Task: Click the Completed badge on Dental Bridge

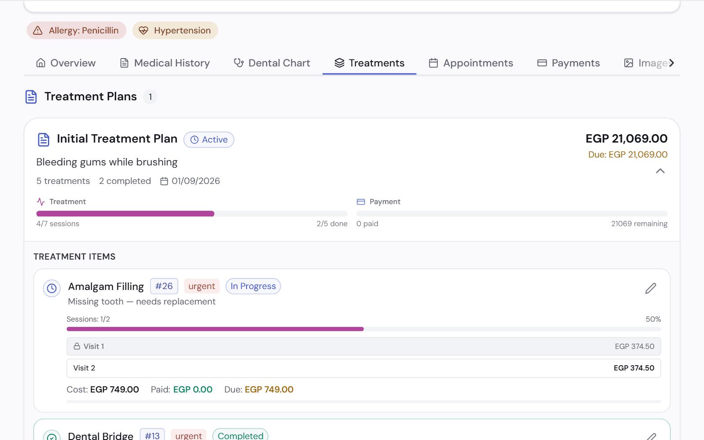Action: pyautogui.click(x=240, y=435)
